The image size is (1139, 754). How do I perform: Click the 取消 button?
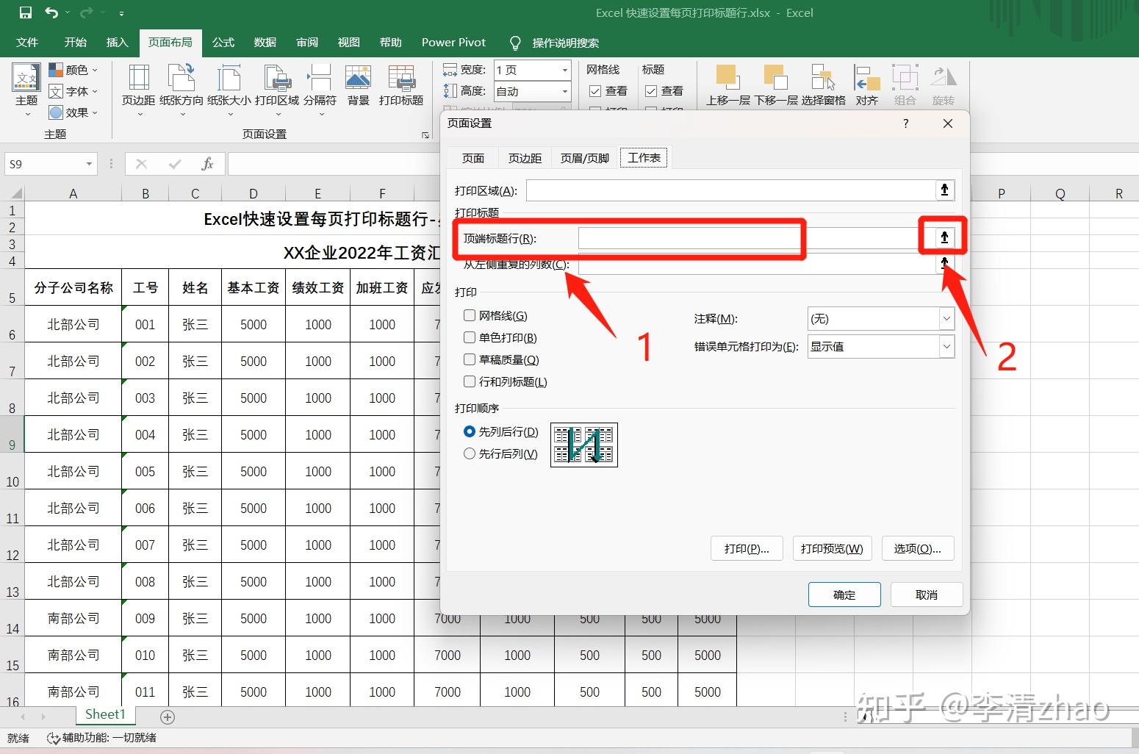927,595
